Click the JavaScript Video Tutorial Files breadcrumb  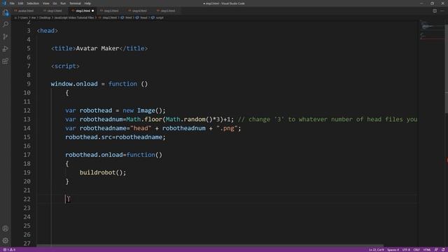(74, 17)
